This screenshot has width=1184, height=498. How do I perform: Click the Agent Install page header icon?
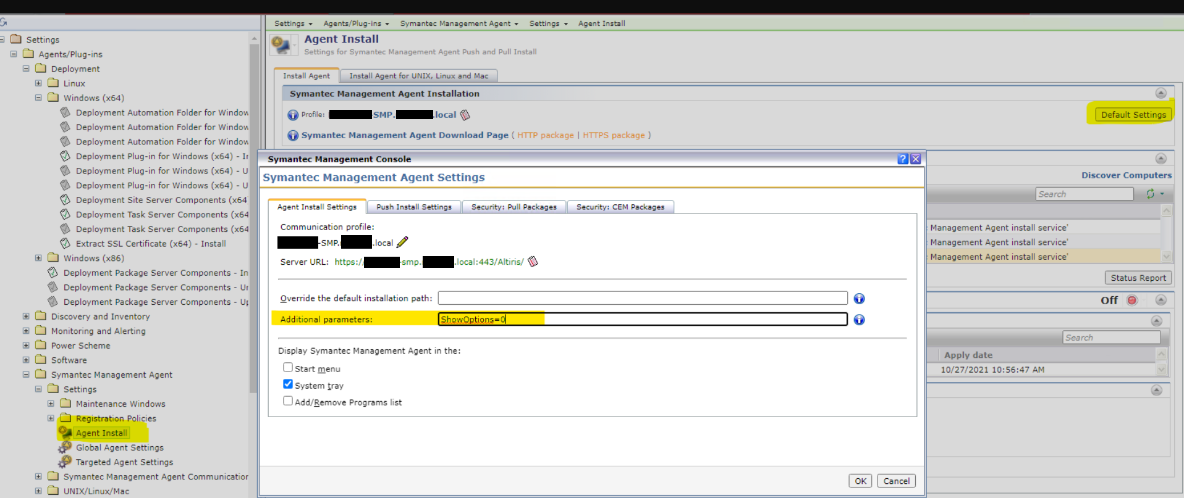[282, 44]
